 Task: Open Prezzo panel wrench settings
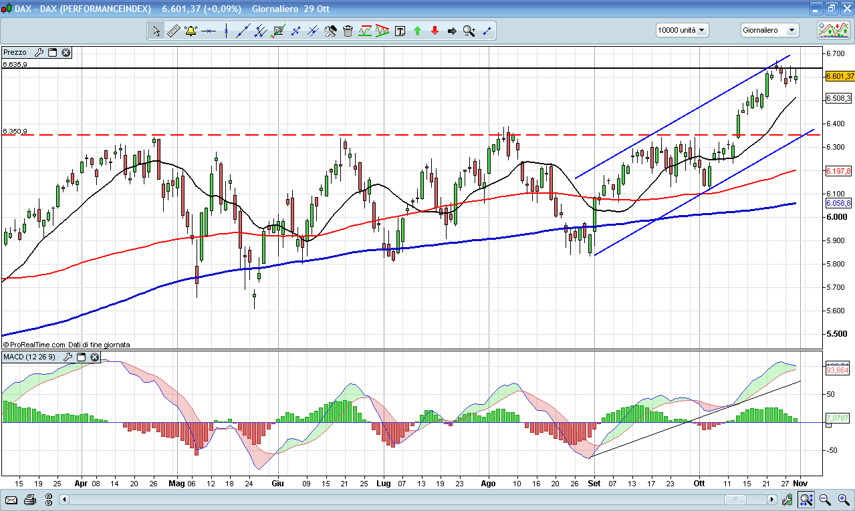click(x=39, y=52)
